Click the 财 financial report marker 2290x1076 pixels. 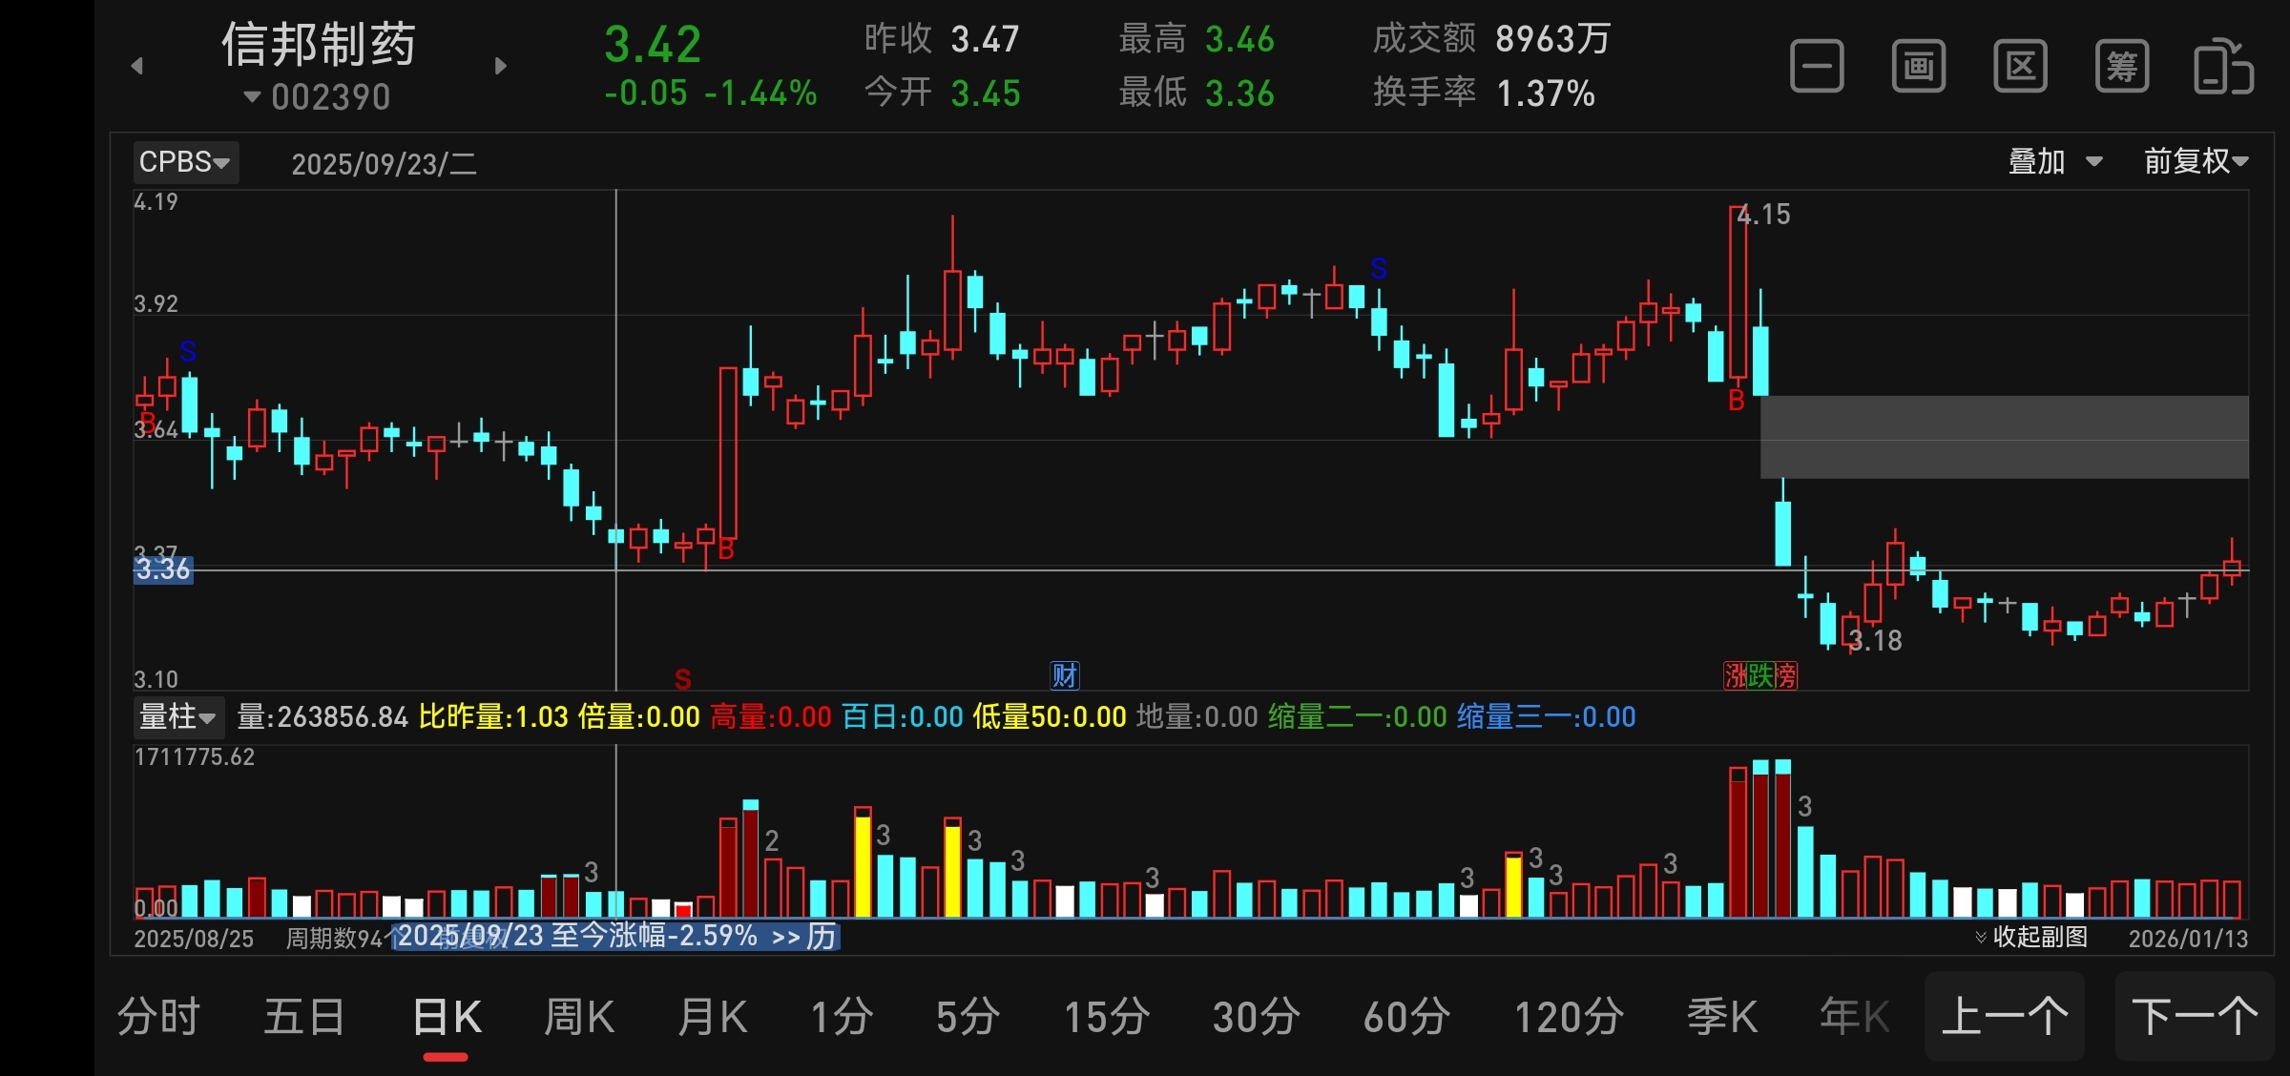click(x=1064, y=675)
